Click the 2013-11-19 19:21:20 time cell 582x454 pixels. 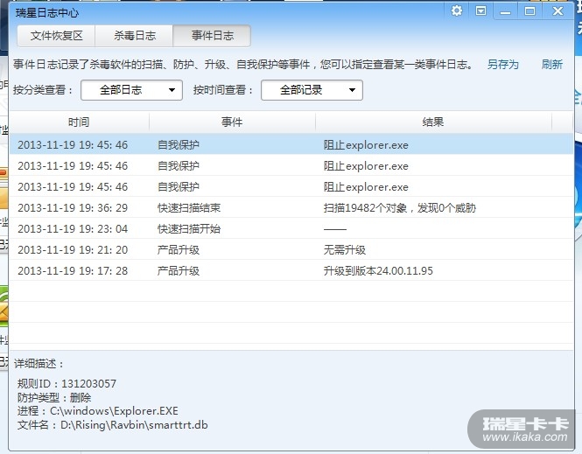coord(73,250)
